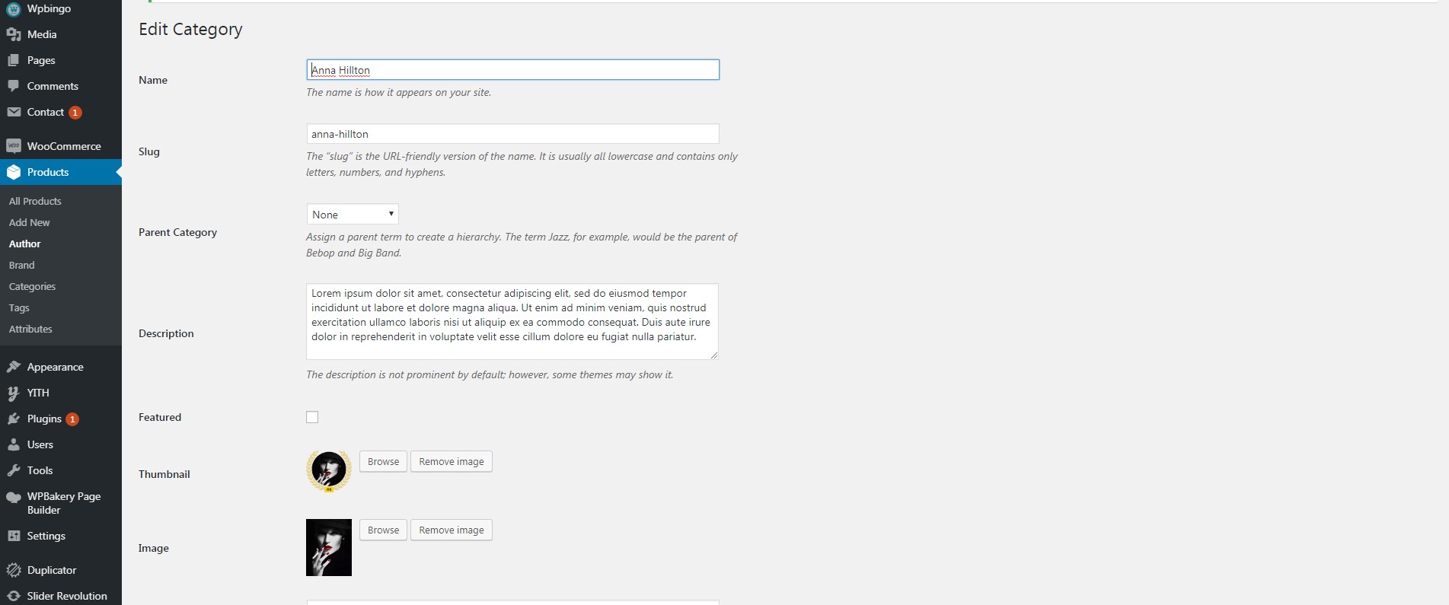Click the Anna Hillton thumbnail preview
Screen dimensions: 1449x605
[329, 471]
